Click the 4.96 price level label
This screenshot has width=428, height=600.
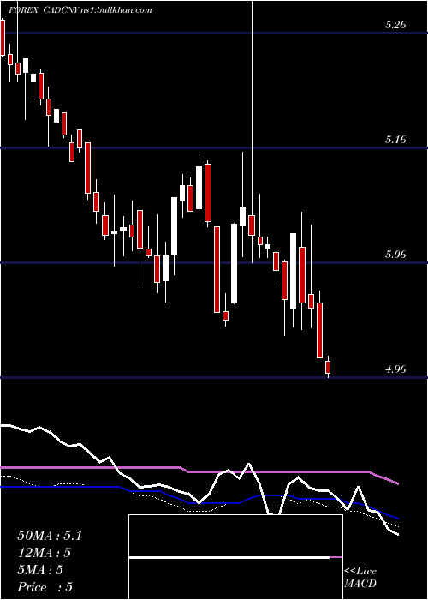395,369
